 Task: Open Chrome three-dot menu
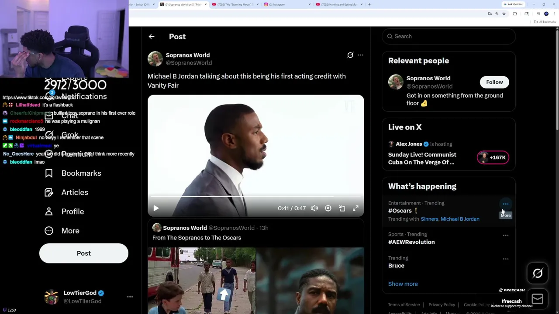pos(554,14)
